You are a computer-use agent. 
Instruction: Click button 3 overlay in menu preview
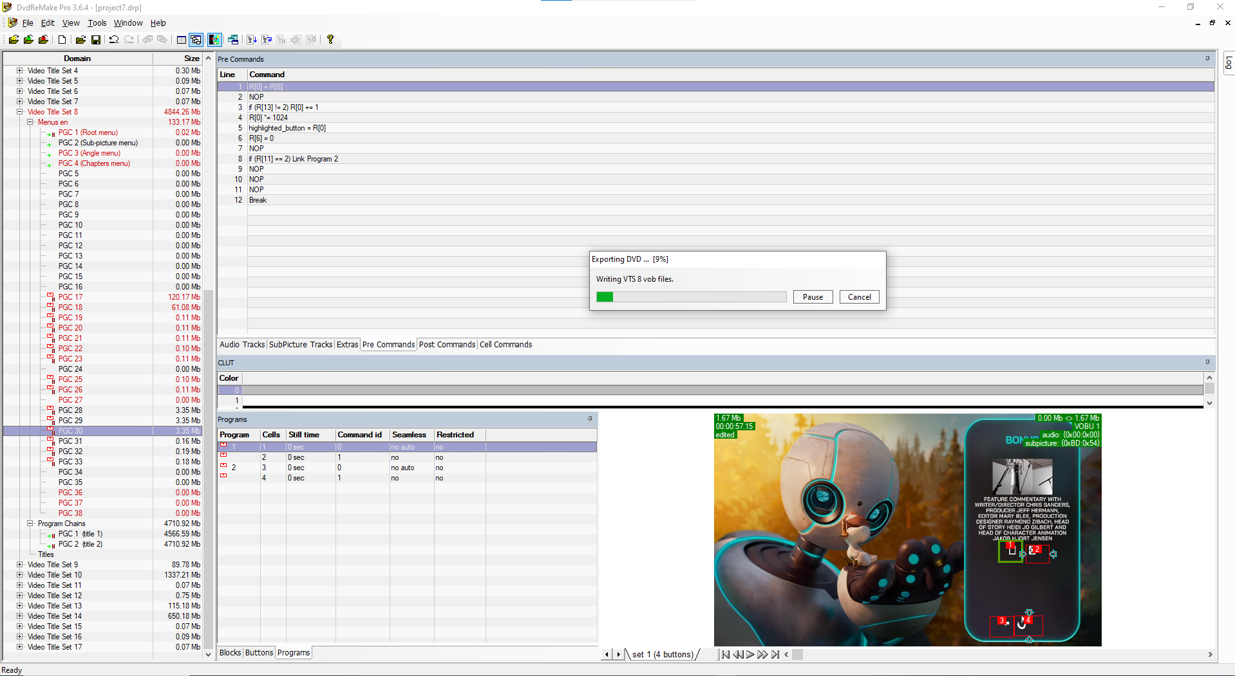(1002, 625)
